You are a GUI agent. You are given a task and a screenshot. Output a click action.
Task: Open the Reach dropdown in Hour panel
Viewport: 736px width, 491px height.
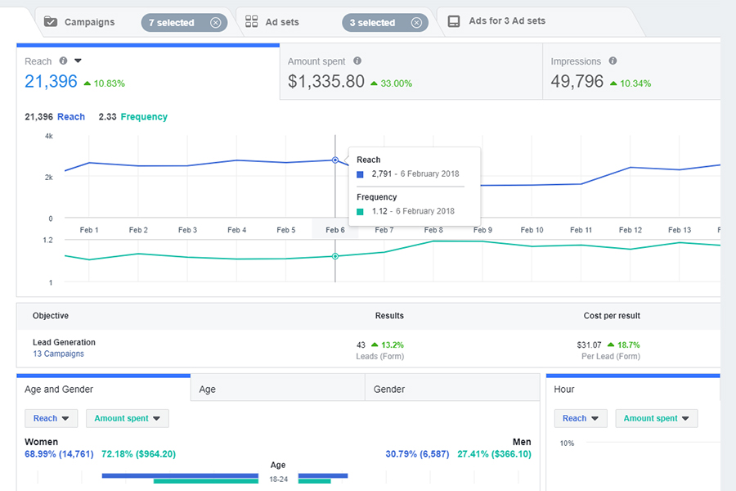[x=580, y=418]
